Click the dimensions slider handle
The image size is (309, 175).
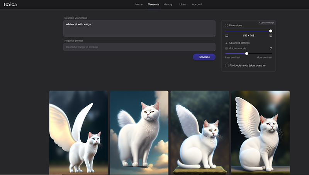click(x=271, y=31)
